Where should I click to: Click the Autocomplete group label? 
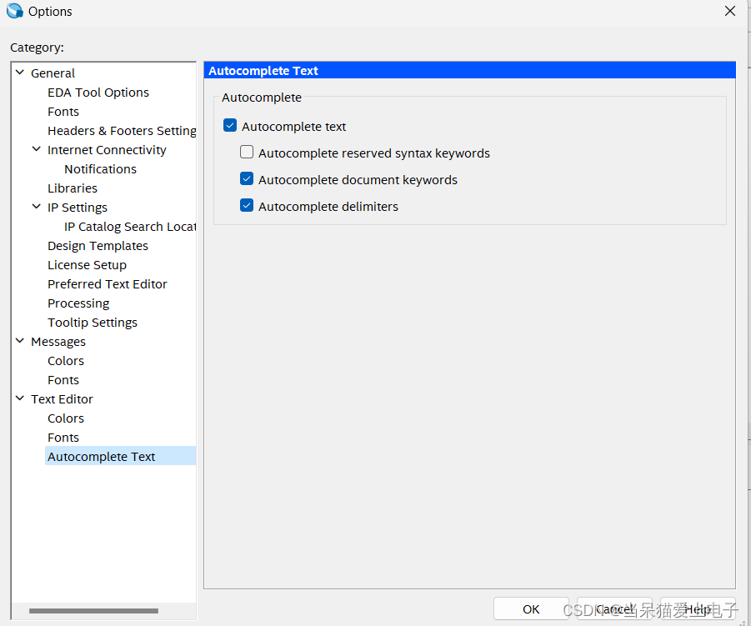coord(262,98)
